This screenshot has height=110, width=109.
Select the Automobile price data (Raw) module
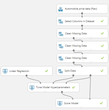pyautogui.click(x=82, y=9)
